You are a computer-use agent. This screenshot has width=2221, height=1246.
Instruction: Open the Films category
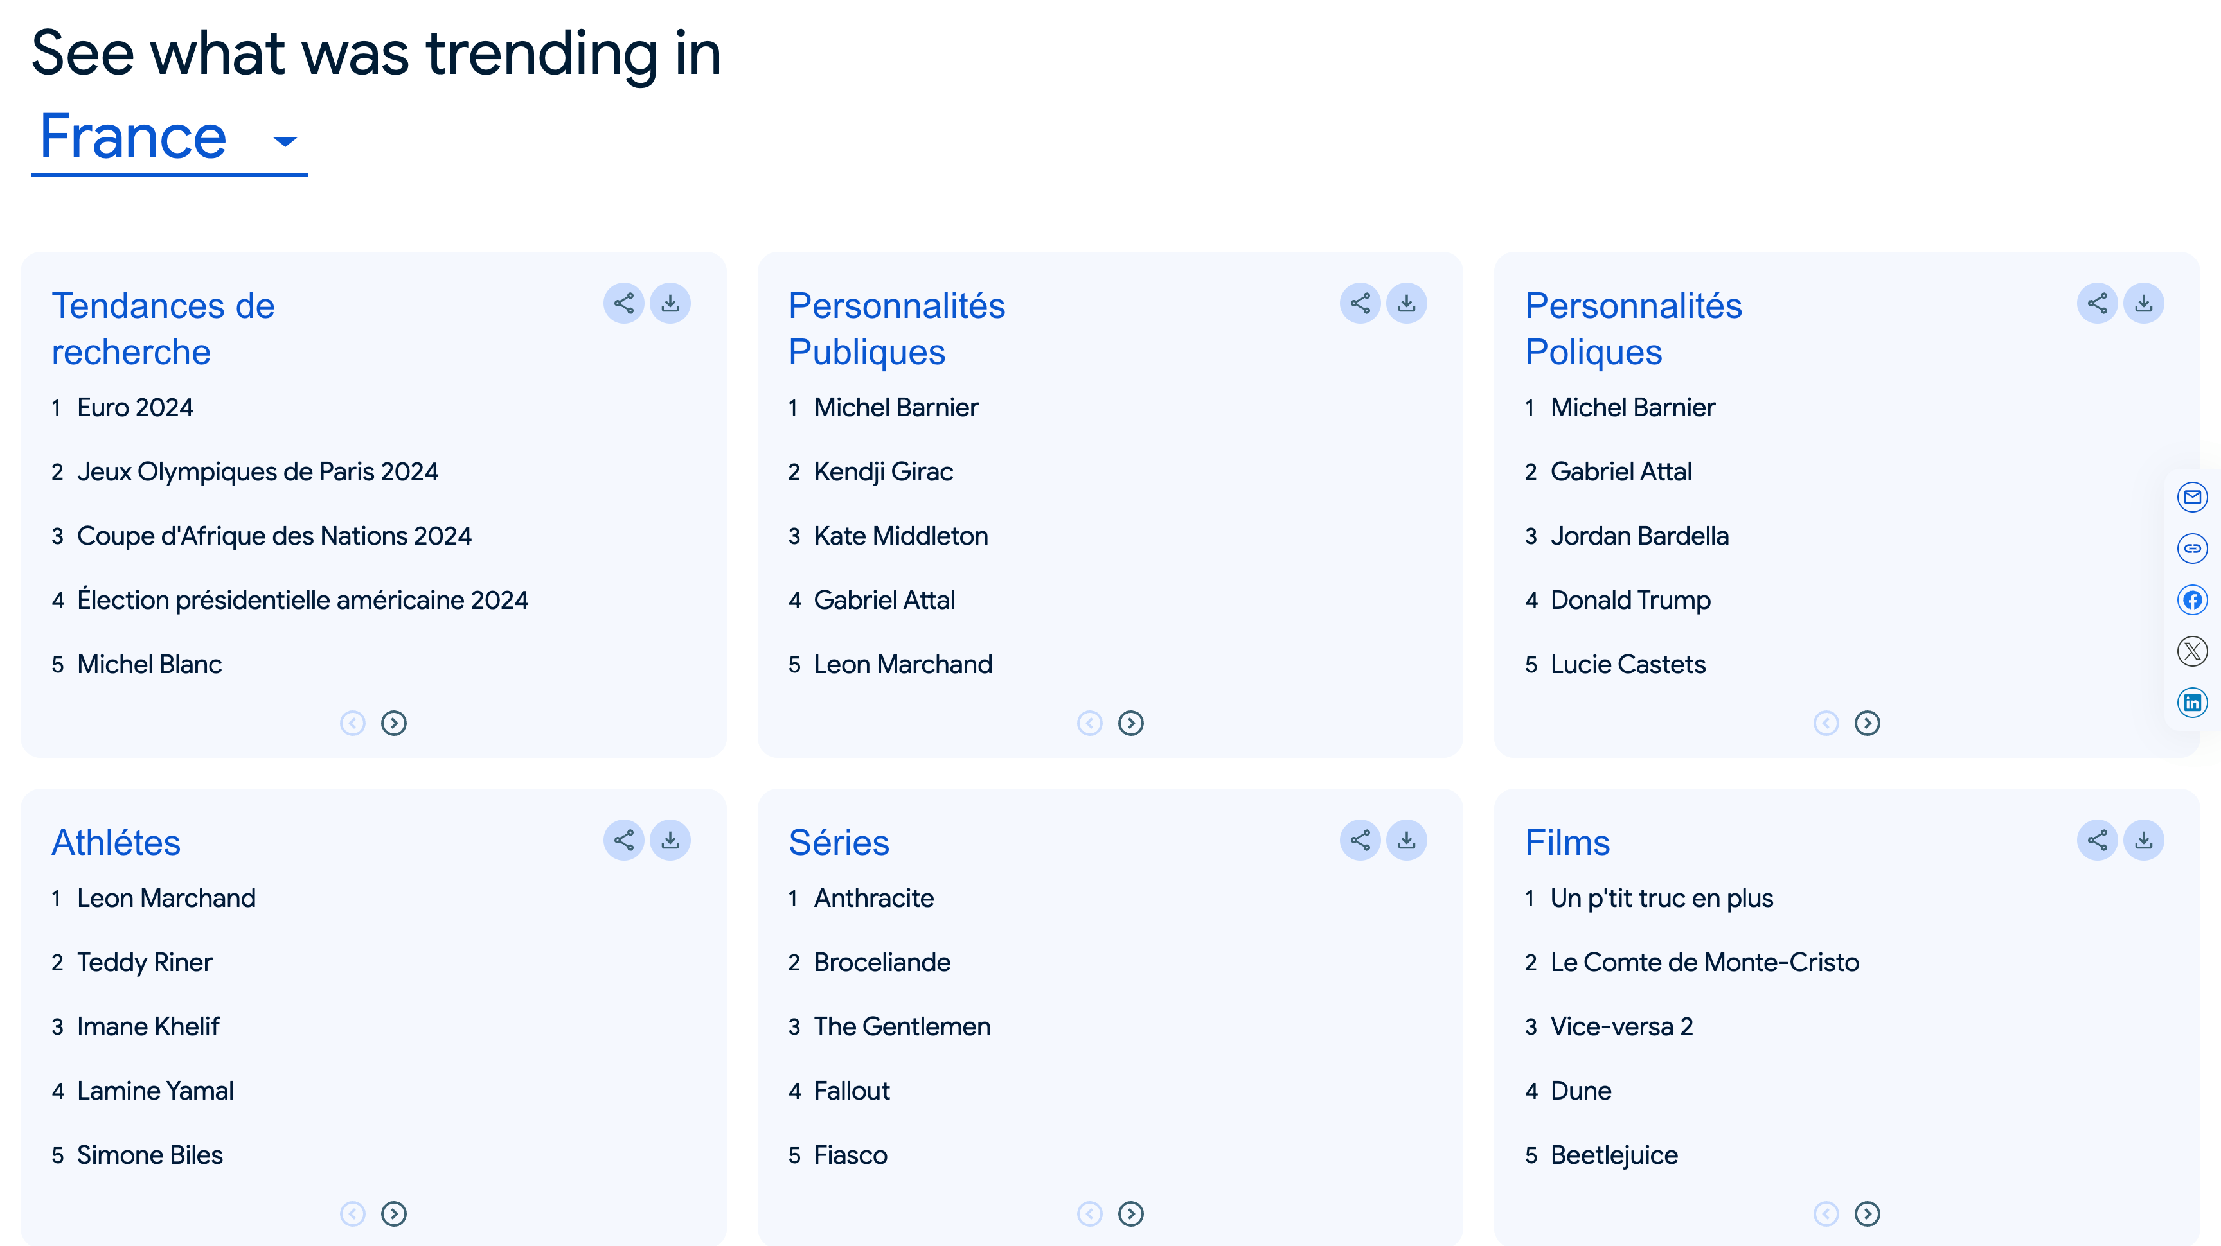1567,843
